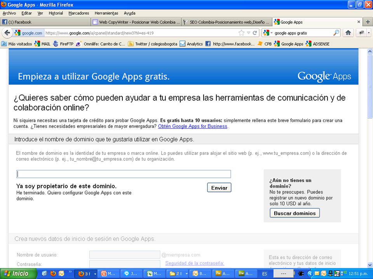Open Más visitados bookmarks folder

pyautogui.click(x=17, y=44)
